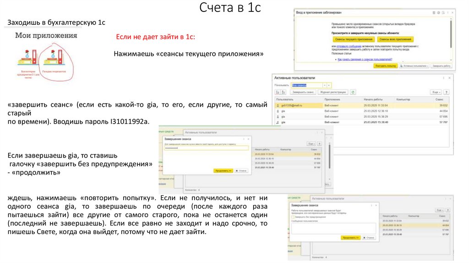Screen dimensions: 469x263
Task: Click the first title bar icon of blocked login dialog
Action: click(434, 12)
